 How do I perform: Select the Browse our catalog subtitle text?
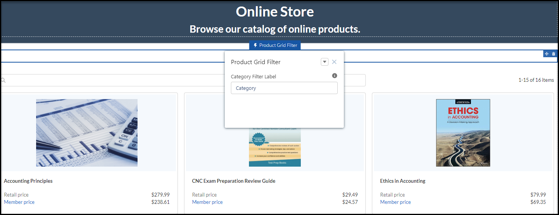click(275, 29)
